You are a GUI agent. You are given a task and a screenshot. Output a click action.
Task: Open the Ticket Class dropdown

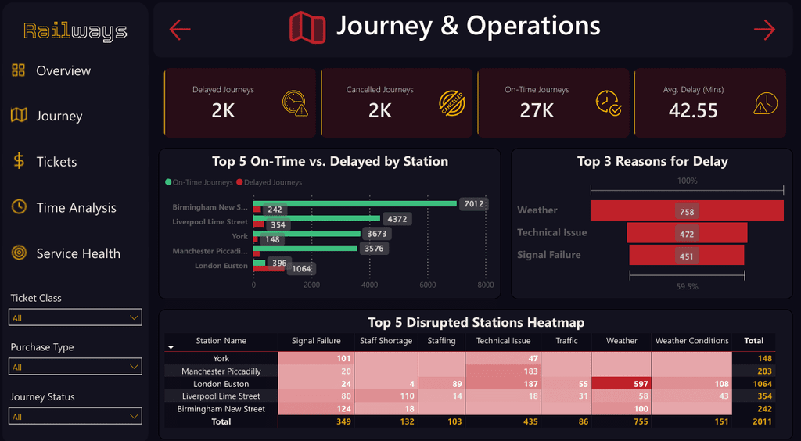point(75,317)
